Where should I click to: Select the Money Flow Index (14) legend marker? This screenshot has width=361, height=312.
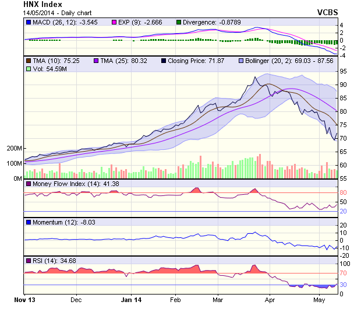pos(29,184)
